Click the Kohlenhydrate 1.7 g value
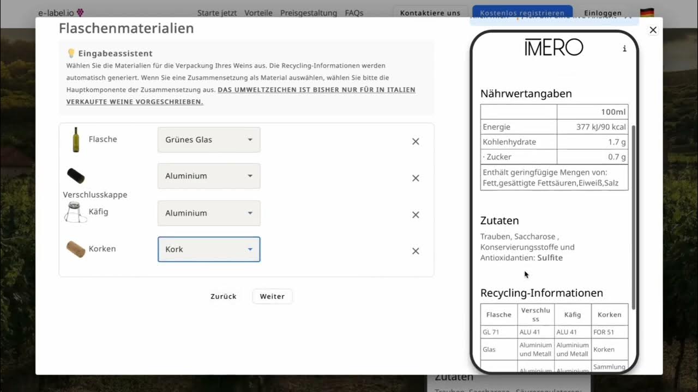The image size is (698, 392). [617, 142]
